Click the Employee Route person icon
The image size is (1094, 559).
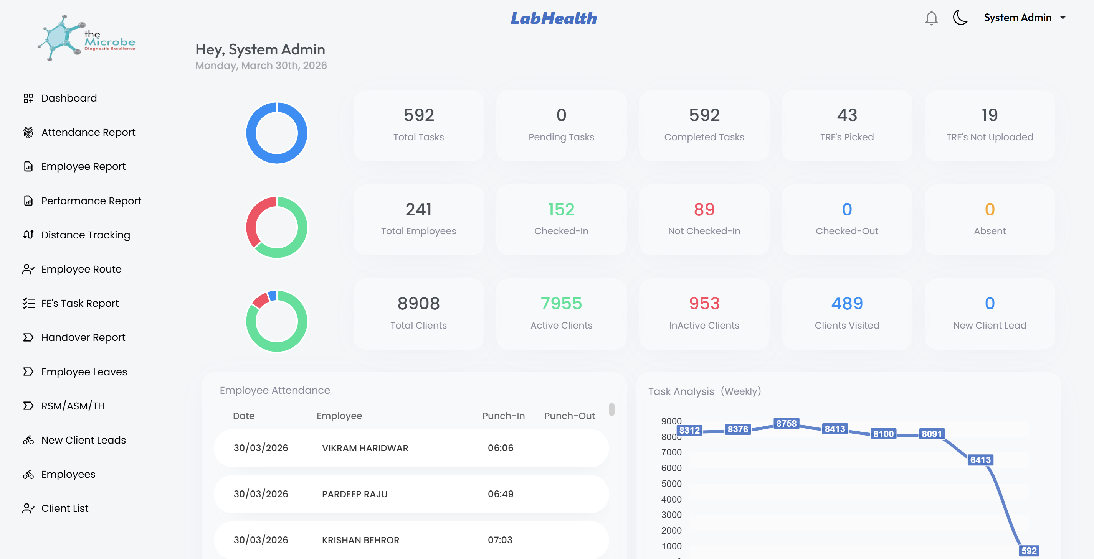[x=28, y=269]
